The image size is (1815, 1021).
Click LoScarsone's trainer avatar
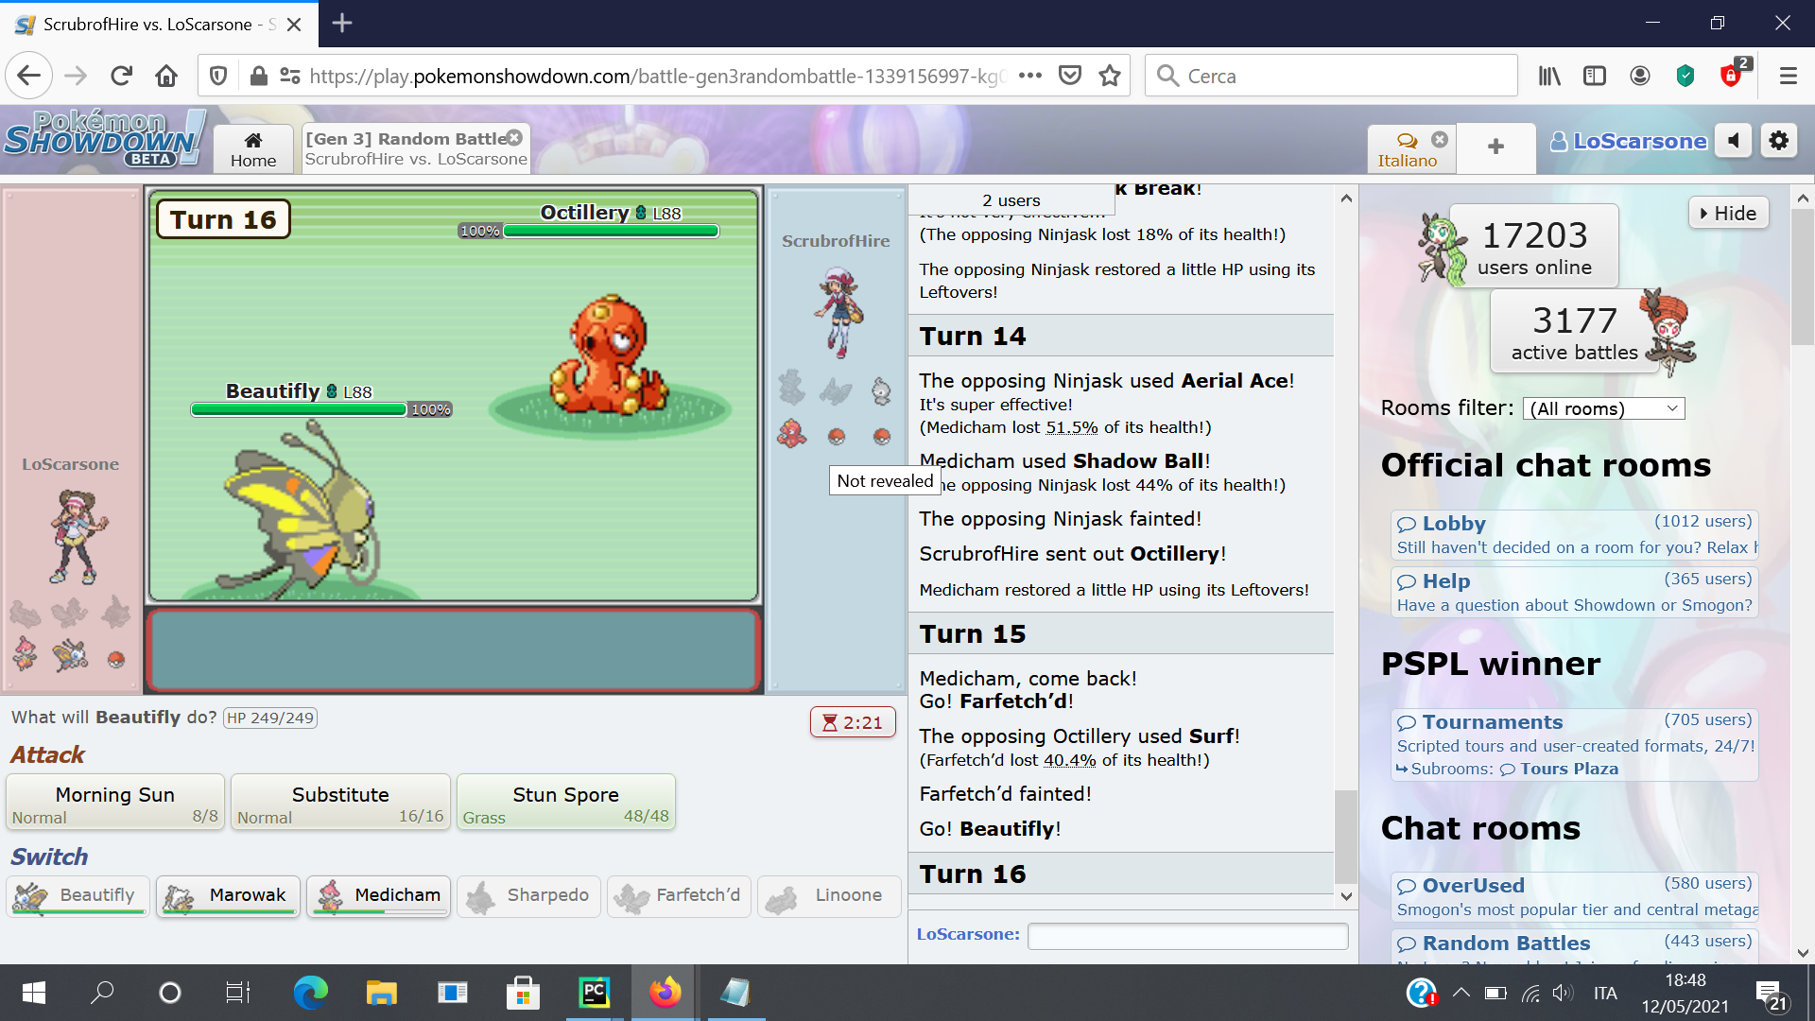pyautogui.click(x=78, y=536)
